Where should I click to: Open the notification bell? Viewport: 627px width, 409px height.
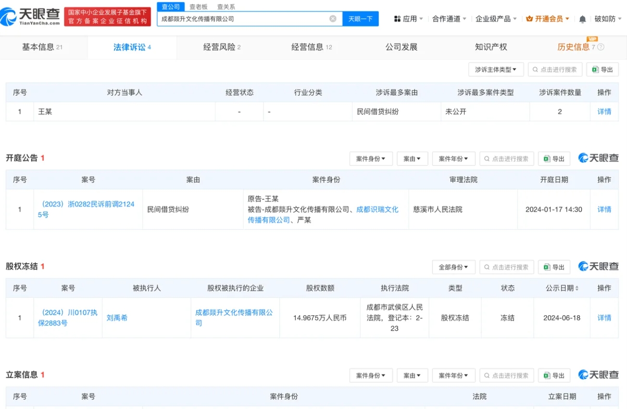point(582,19)
